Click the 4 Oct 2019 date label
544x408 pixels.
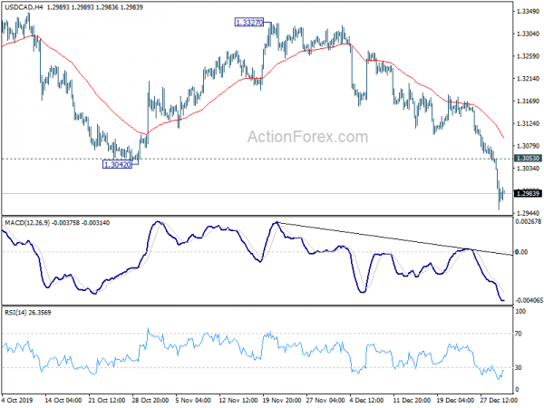(x=17, y=400)
